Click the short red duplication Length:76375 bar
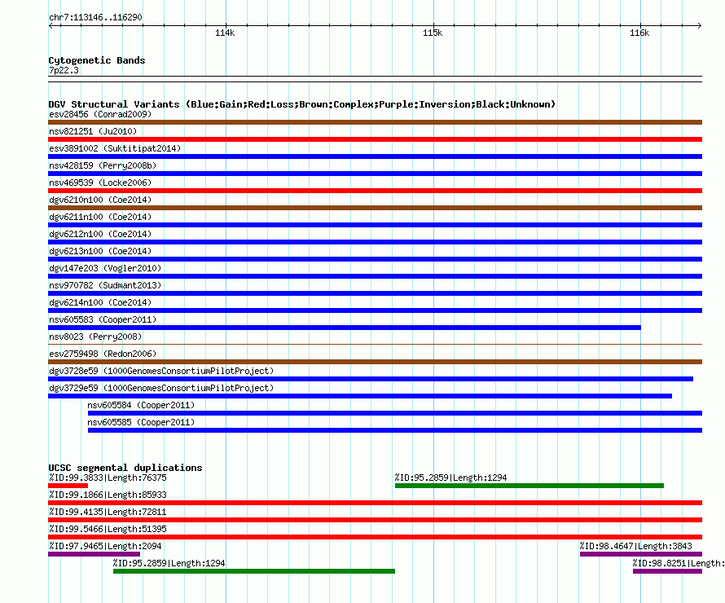The height and width of the screenshot is (603, 725). click(x=68, y=486)
